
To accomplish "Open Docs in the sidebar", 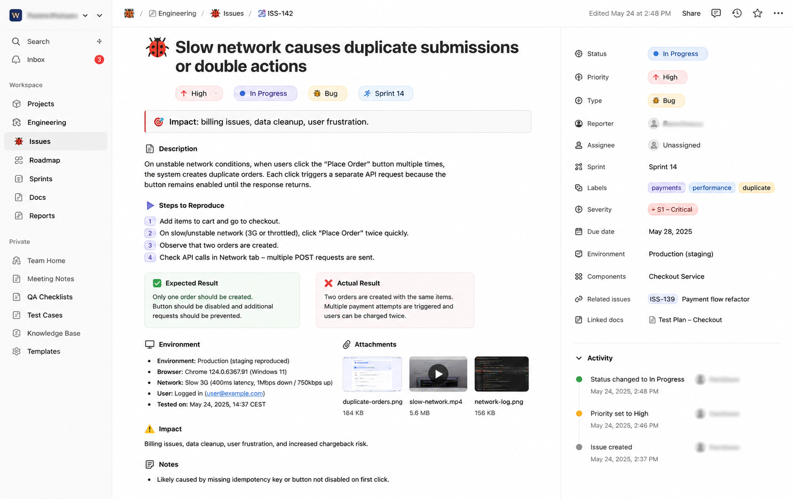I will 56,197.
